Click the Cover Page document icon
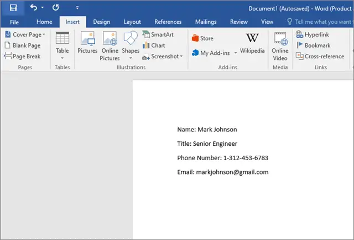 8,34
